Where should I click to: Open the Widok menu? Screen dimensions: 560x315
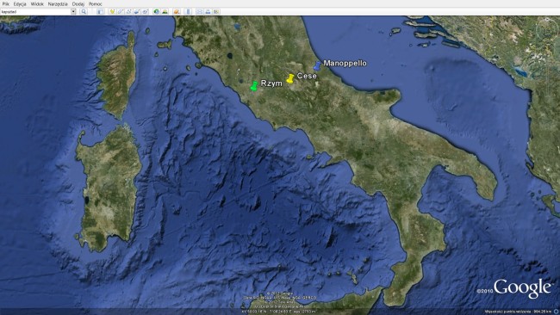(37, 4)
